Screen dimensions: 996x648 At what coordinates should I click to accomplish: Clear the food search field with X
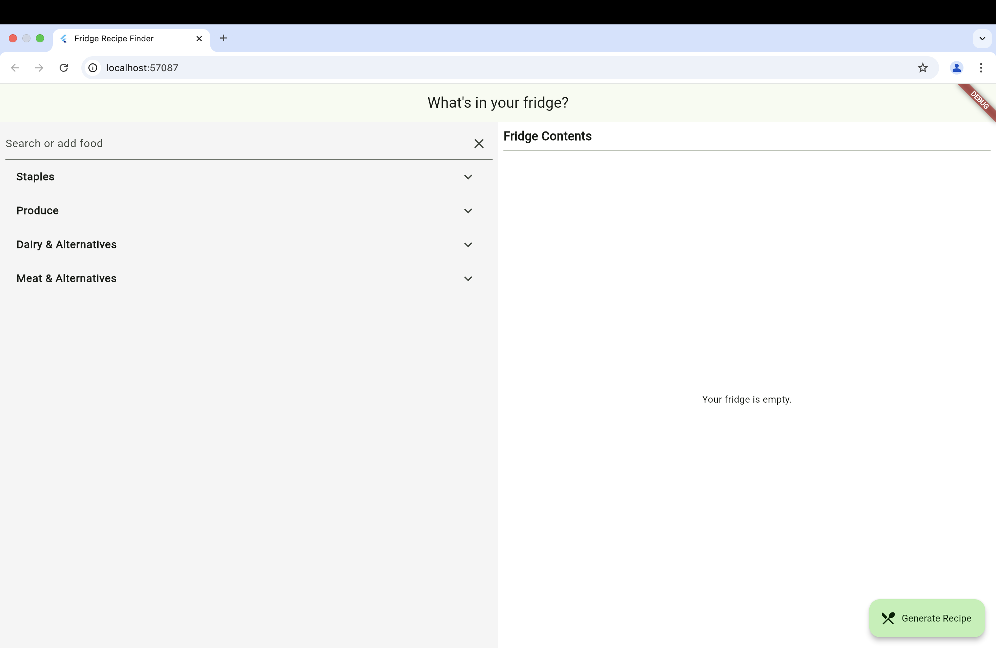coord(479,144)
